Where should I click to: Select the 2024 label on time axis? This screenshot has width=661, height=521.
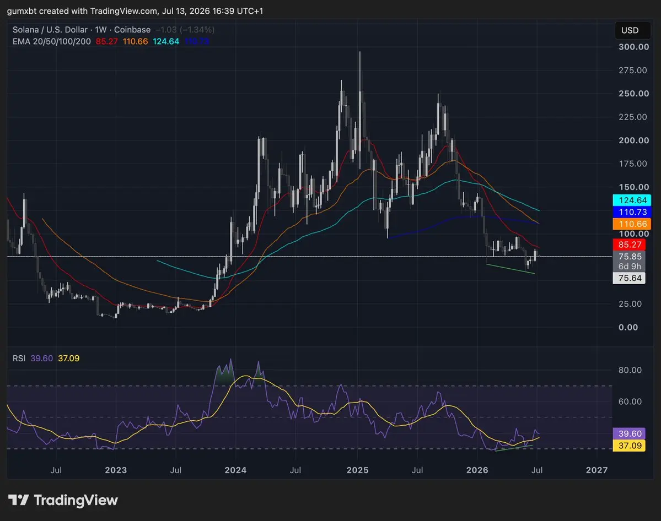235,470
